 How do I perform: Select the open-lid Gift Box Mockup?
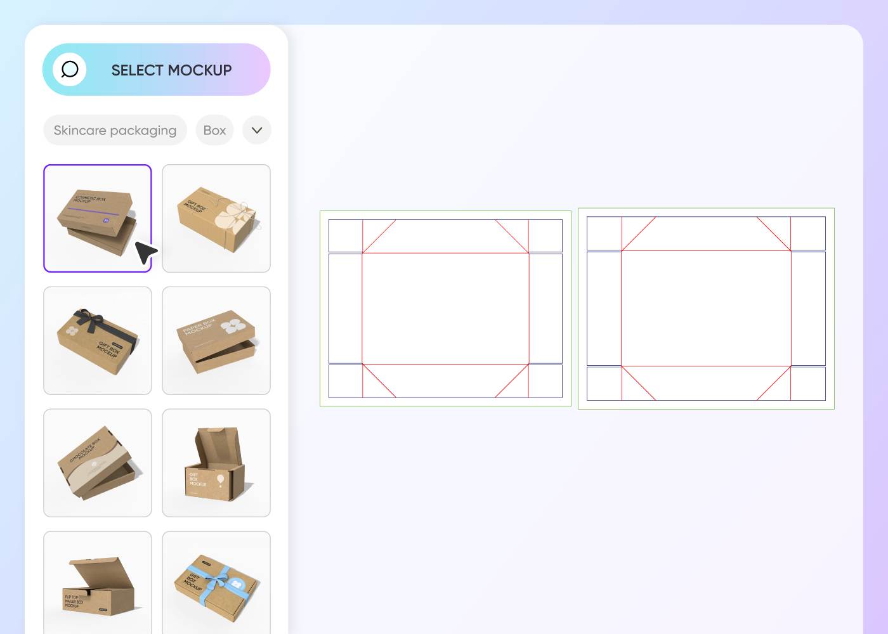click(216, 462)
